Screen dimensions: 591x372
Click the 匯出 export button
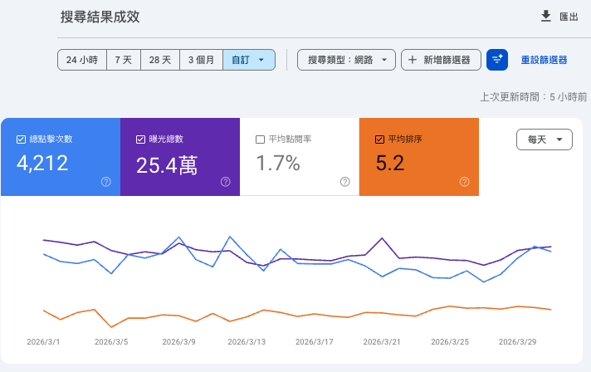[x=559, y=16]
